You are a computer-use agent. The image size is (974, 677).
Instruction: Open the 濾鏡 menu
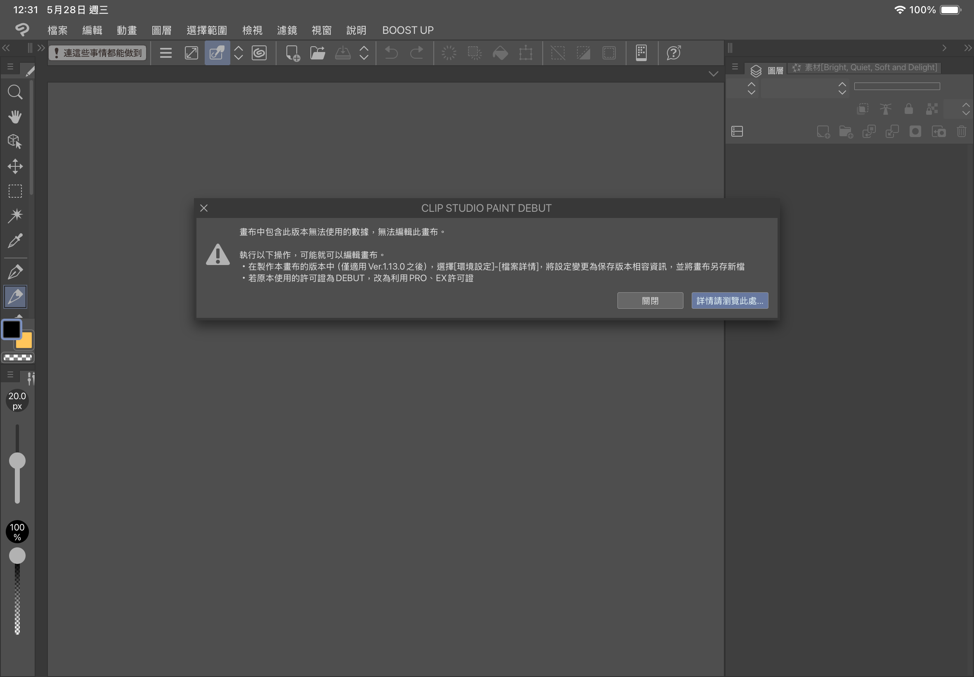coord(287,30)
